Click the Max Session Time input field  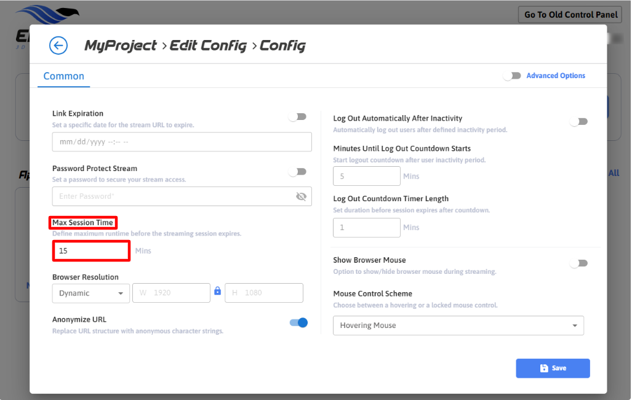coord(91,251)
